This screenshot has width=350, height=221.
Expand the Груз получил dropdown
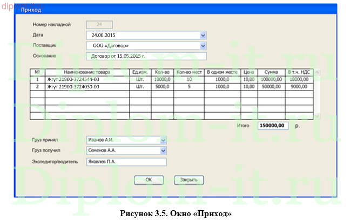tap(163, 150)
